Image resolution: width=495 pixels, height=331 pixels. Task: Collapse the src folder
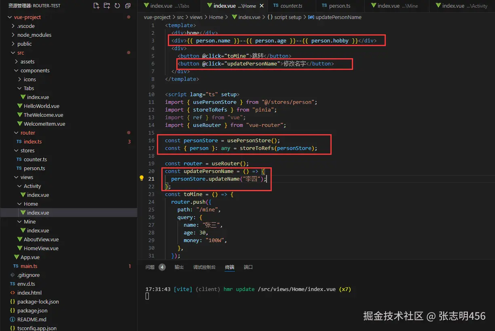point(13,53)
